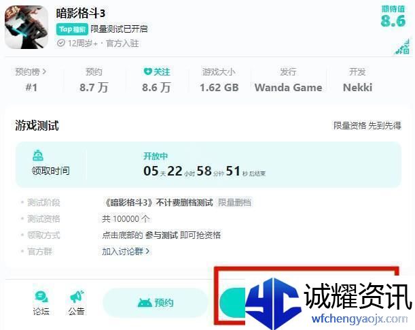Click the Tap独家 exclusive badge
Viewport: 415px width, 330px height.
click(72, 29)
